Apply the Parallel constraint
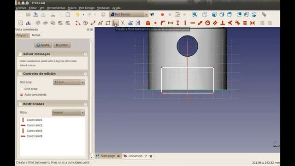Viewport: 295px width, 166px height. tap(215, 23)
